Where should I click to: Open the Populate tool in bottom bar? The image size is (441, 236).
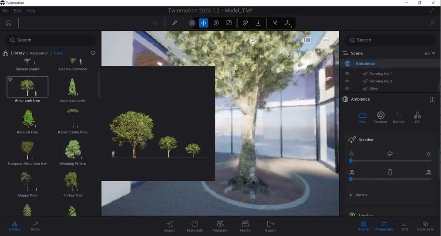220,226
